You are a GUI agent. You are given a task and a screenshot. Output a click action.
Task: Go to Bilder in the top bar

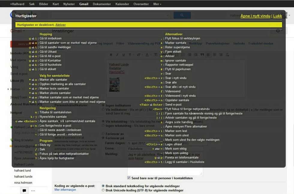(x=43, y=4)
